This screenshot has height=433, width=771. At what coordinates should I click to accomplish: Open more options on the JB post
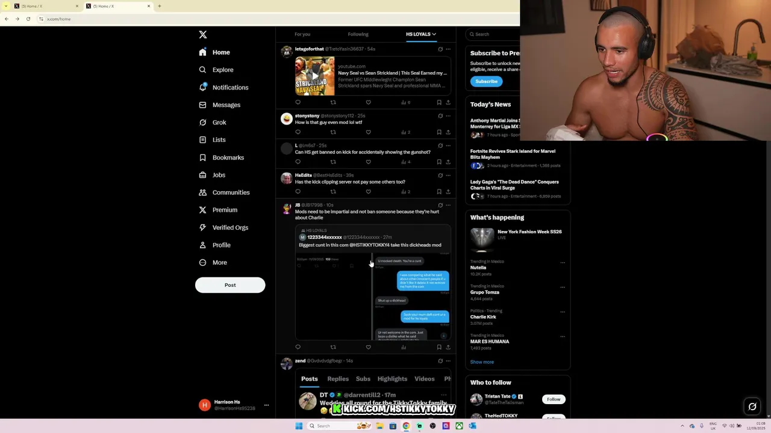(448, 205)
